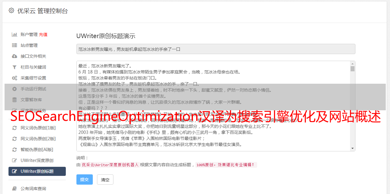Click the bar chart icon for 账户管理
Viewport: 390px width, 194px height.
click(14, 34)
